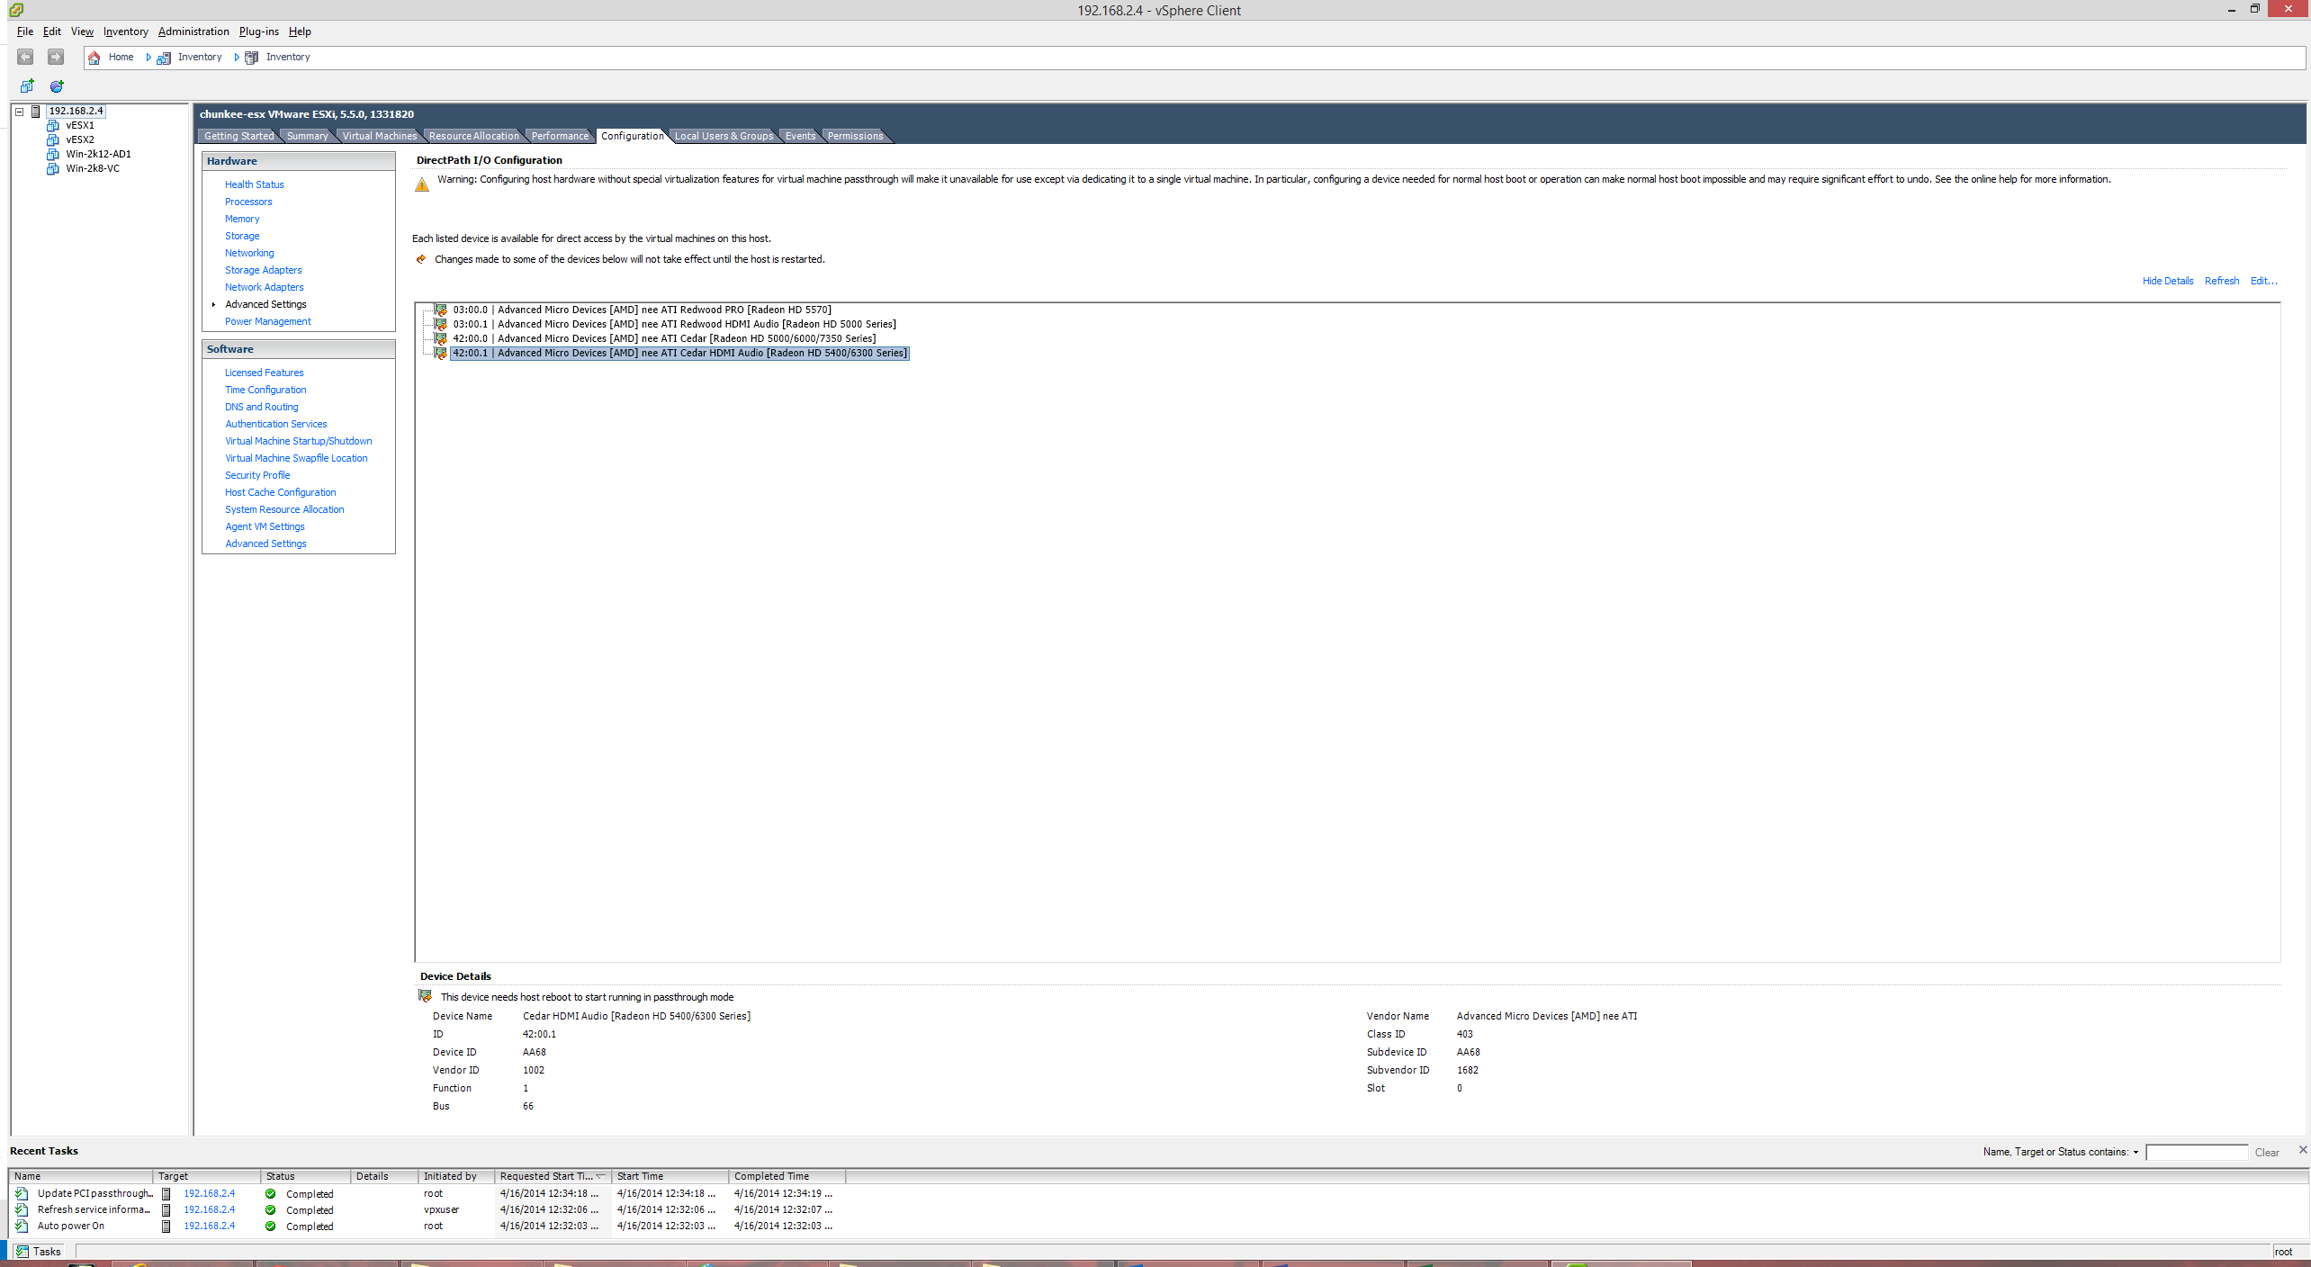Select the 42:00.0 Cedar Radeon device row
The image size is (2311, 1267).
coord(663,338)
